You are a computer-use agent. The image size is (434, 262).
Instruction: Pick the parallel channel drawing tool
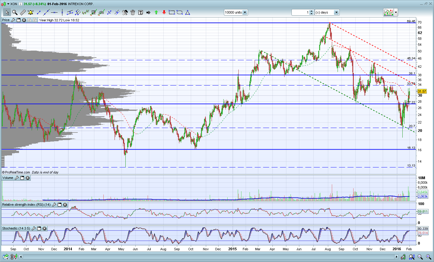click(70, 12)
